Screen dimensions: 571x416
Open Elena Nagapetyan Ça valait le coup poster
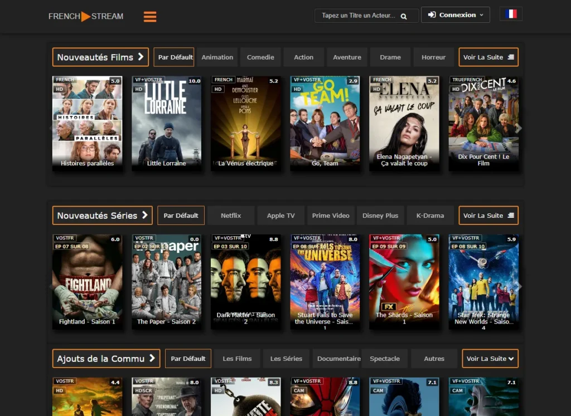click(404, 123)
